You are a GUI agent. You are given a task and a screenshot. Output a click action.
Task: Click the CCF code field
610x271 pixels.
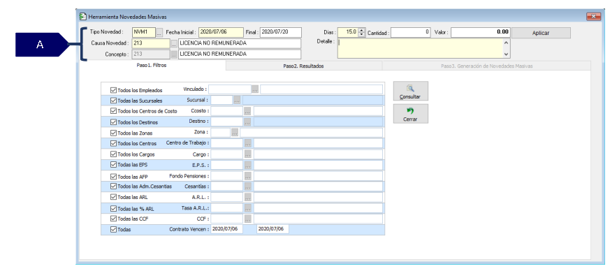[227, 219]
